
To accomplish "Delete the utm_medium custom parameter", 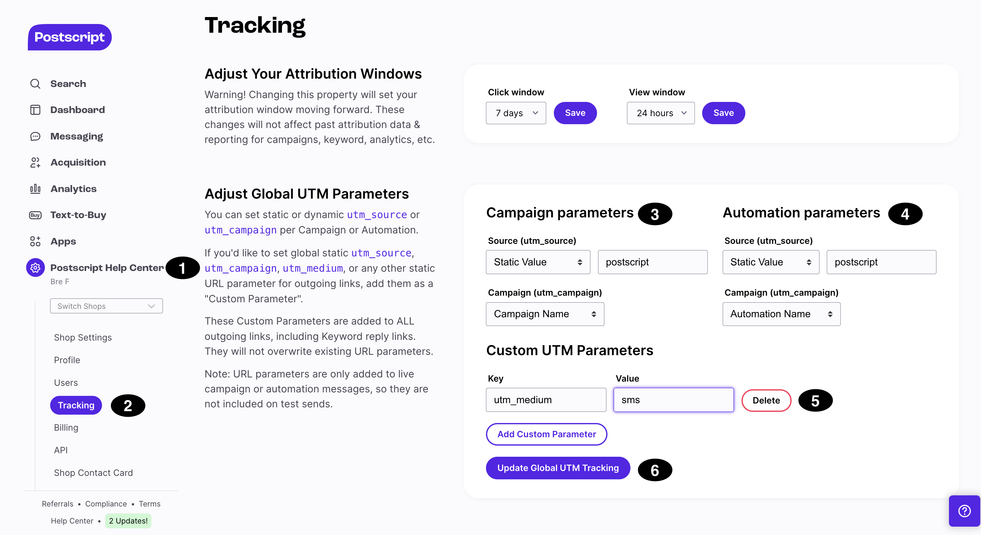I will coord(766,400).
